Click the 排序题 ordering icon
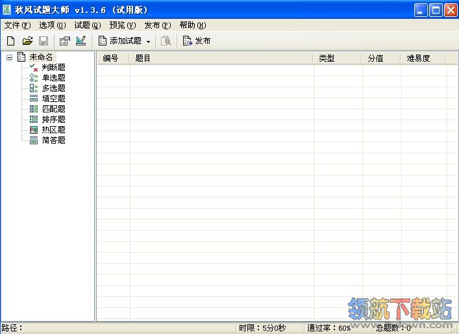Image resolution: width=459 pixels, height=334 pixels. point(34,120)
